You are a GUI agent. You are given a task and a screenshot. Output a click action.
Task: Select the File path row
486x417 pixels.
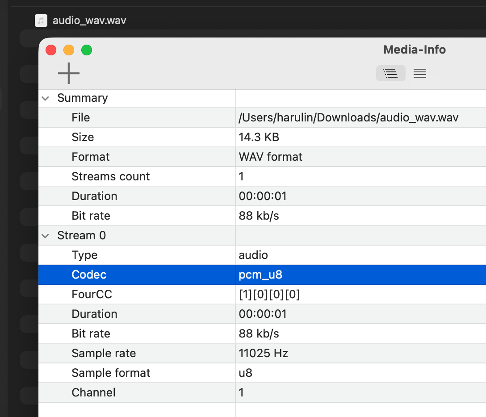tap(81, 117)
